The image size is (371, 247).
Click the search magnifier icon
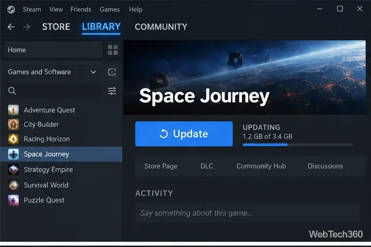coord(12,91)
